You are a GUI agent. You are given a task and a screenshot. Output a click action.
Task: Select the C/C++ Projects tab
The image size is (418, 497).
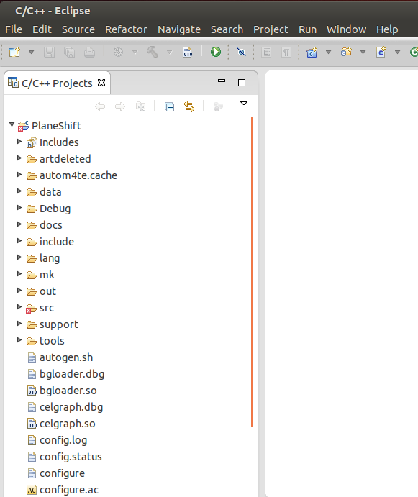pos(57,83)
